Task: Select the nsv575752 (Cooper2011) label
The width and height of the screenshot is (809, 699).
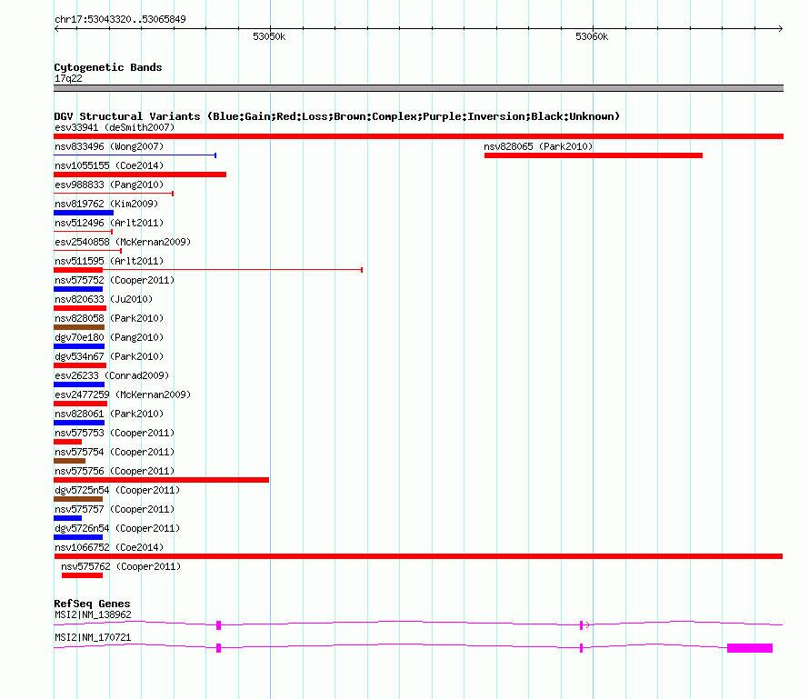Action: [115, 280]
